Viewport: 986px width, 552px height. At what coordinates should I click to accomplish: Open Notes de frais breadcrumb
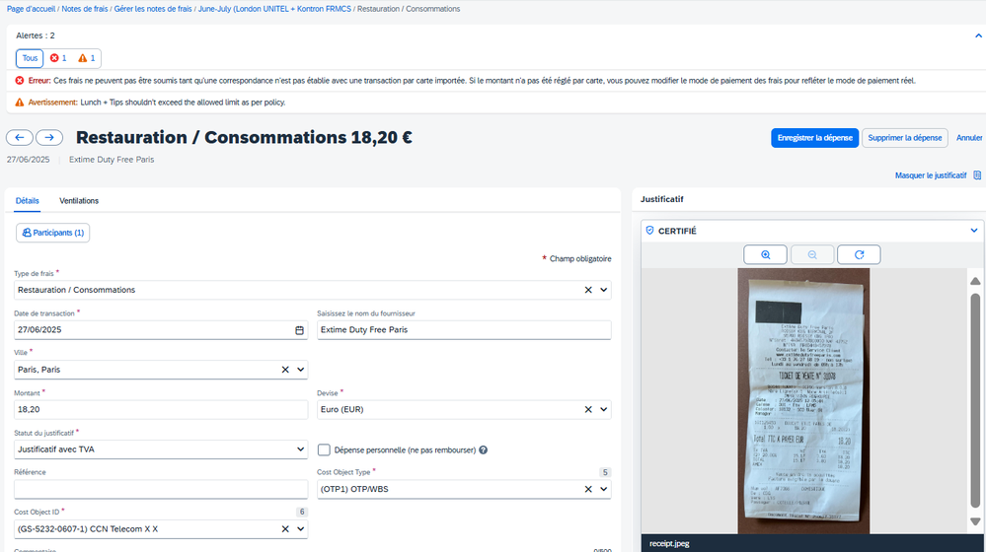85,9
